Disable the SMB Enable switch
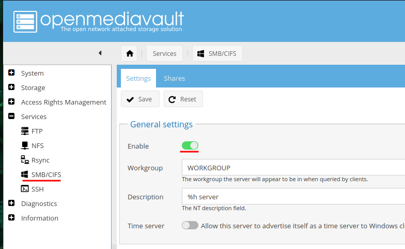405x249 pixels. [x=190, y=146]
